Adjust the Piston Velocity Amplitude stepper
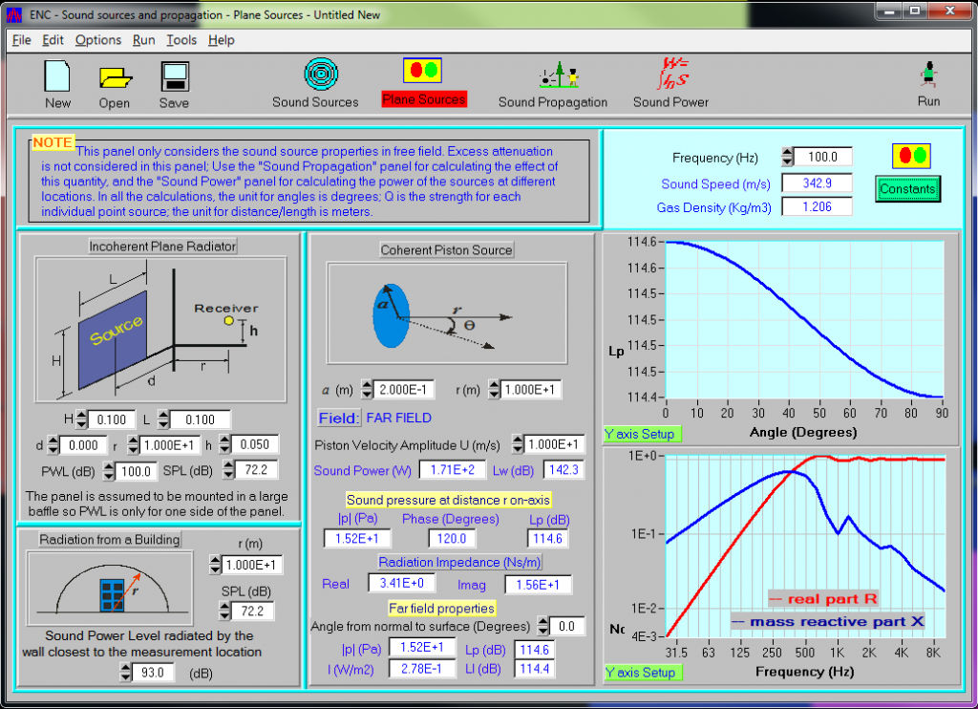This screenshot has width=978, height=709. [x=519, y=444]
